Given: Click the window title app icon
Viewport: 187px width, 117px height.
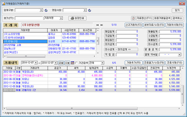Looking at the screenshot, I should pos(3,3).
